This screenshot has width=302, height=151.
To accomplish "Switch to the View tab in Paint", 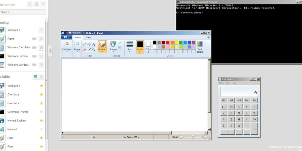I will [x=89, y=37].
